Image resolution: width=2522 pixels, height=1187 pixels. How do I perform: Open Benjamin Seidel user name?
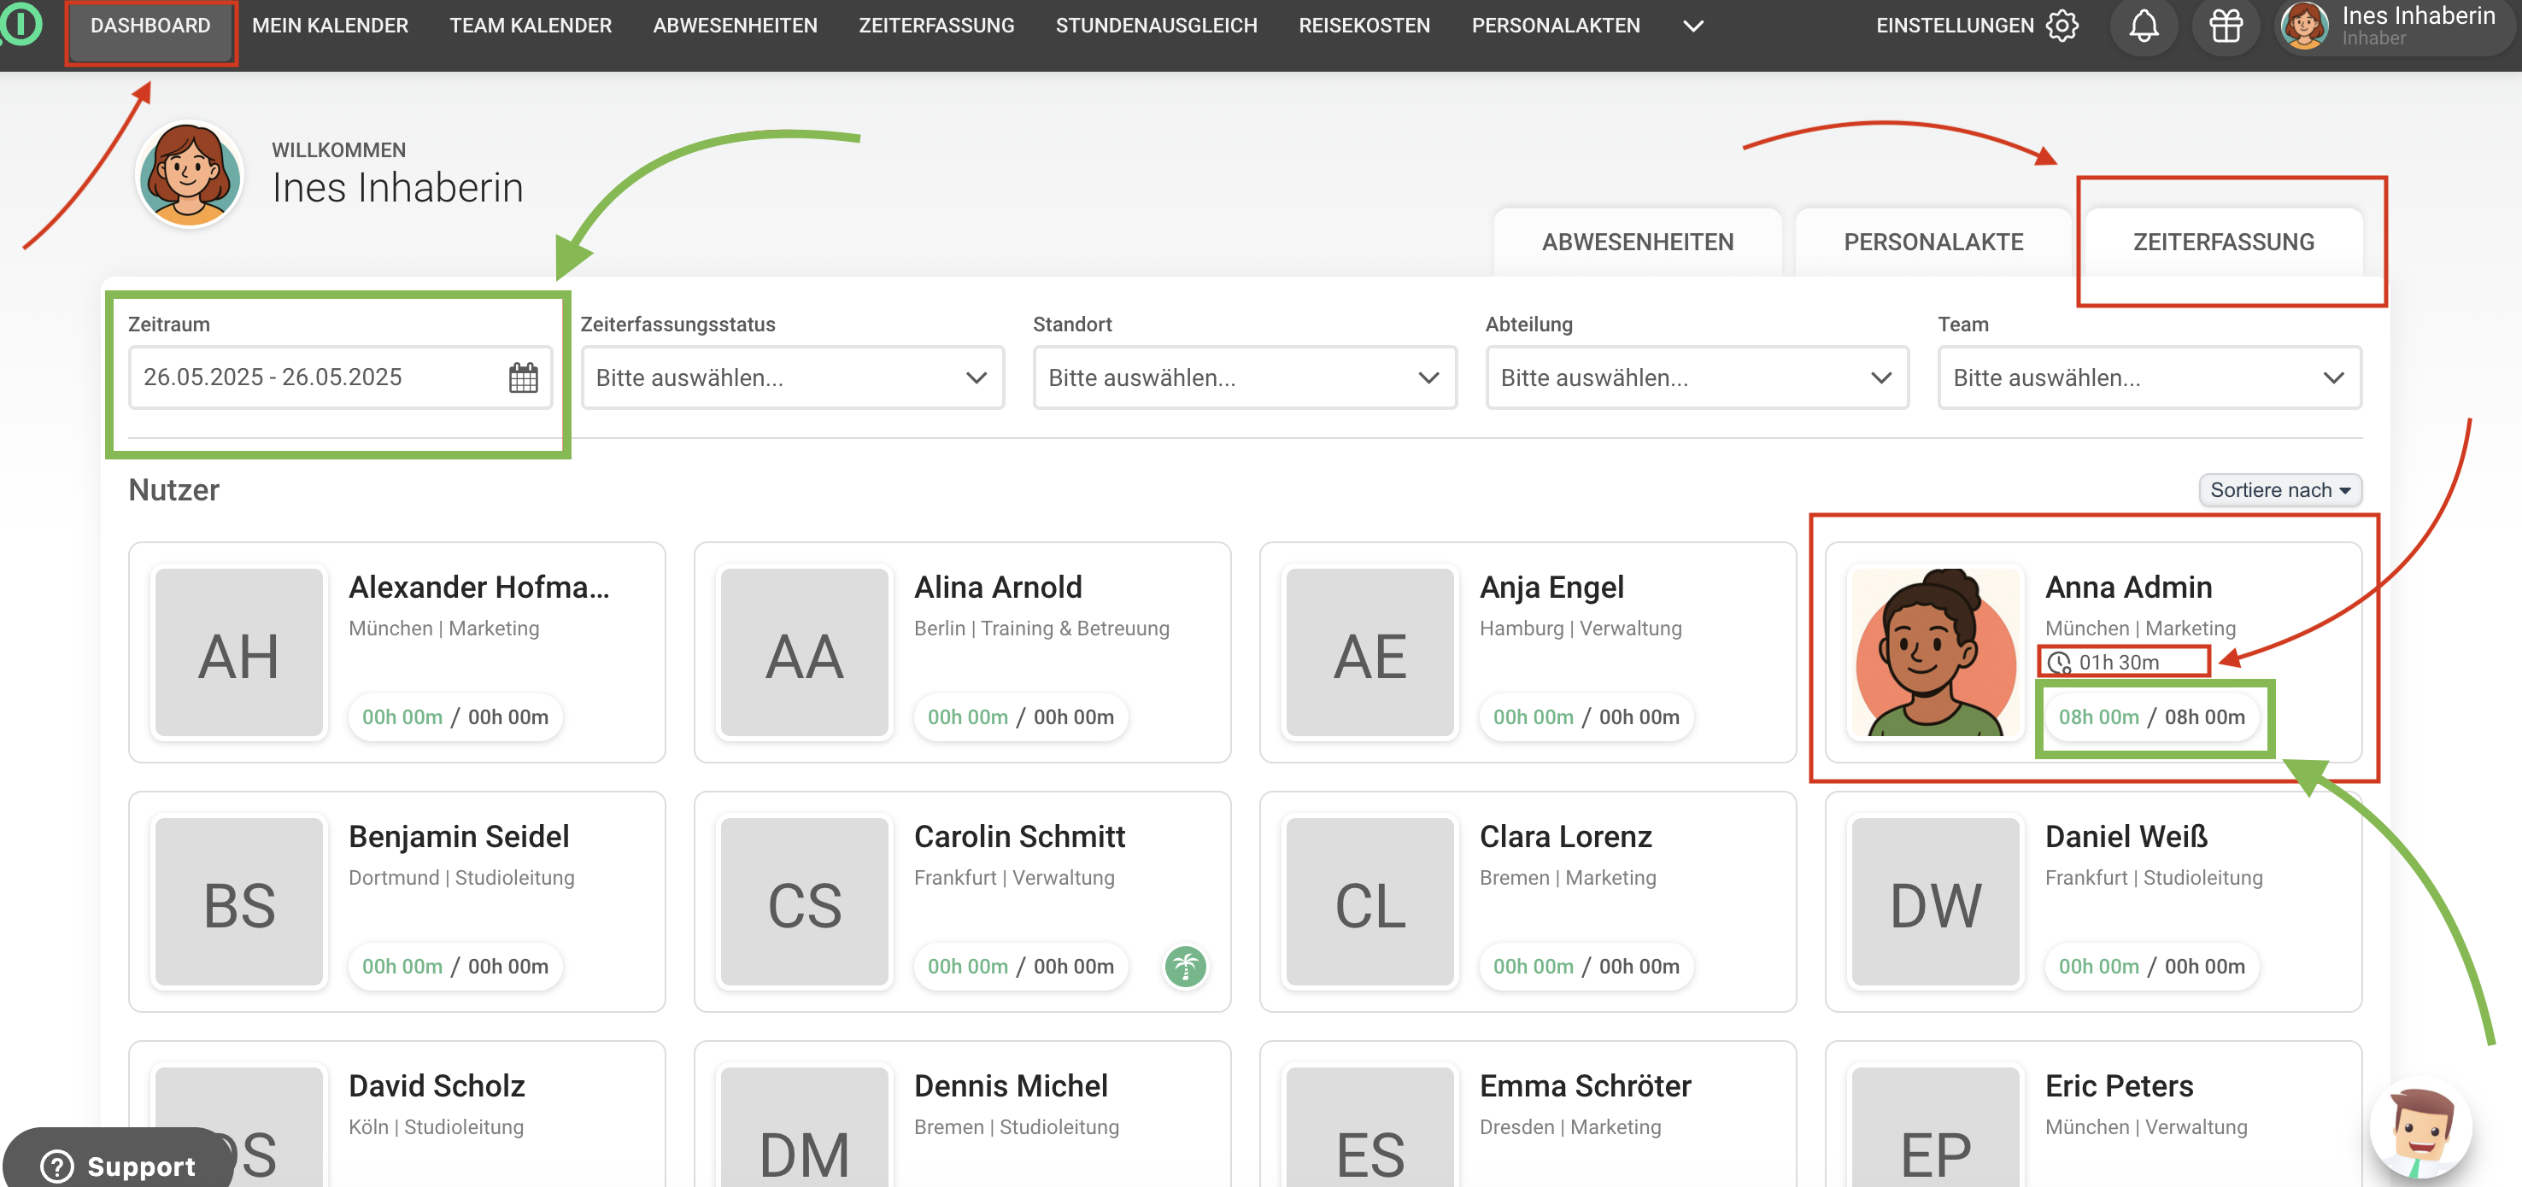(x=458, y=837)
